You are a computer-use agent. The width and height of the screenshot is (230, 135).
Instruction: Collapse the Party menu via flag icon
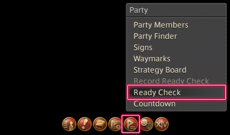click(131, 124)
